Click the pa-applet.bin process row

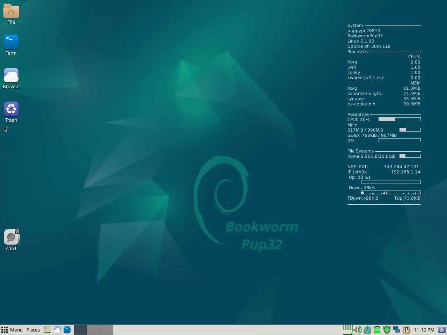[x=384, y=104]
